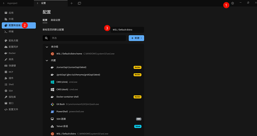Select the Git Bash profile
The width and height of the screenshot is (257, 136).
point(93,104)
